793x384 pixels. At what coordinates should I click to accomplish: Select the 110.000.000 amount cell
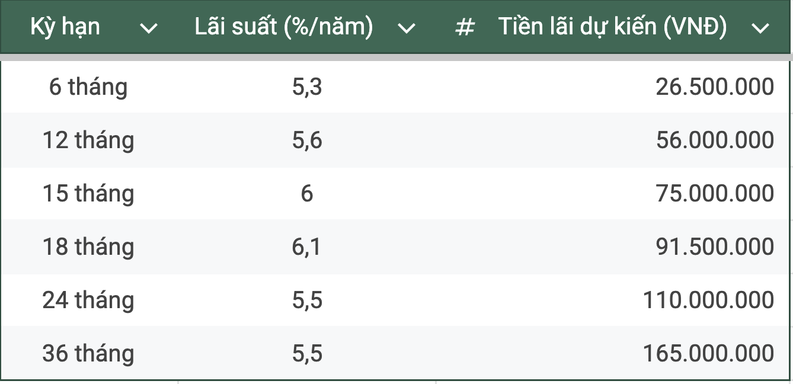tap(708, 300)
